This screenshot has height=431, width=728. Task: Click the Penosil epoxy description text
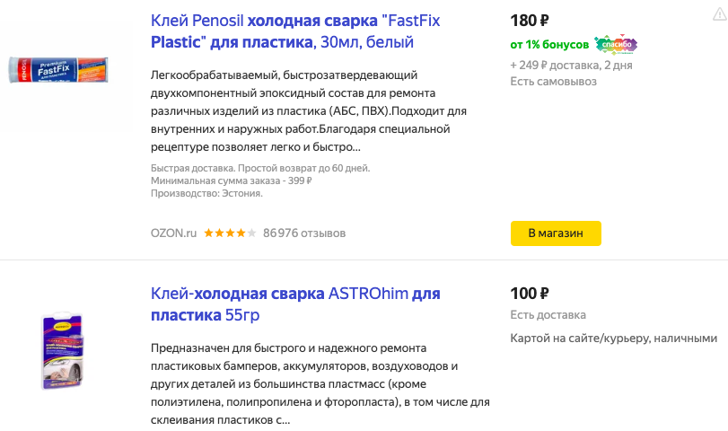coord(310,110)
